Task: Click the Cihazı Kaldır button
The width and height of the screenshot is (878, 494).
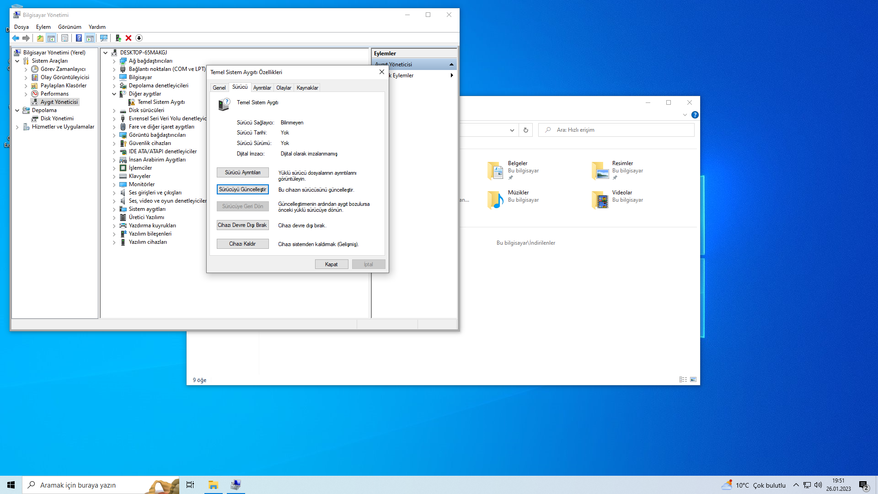Action: (242, 244)
